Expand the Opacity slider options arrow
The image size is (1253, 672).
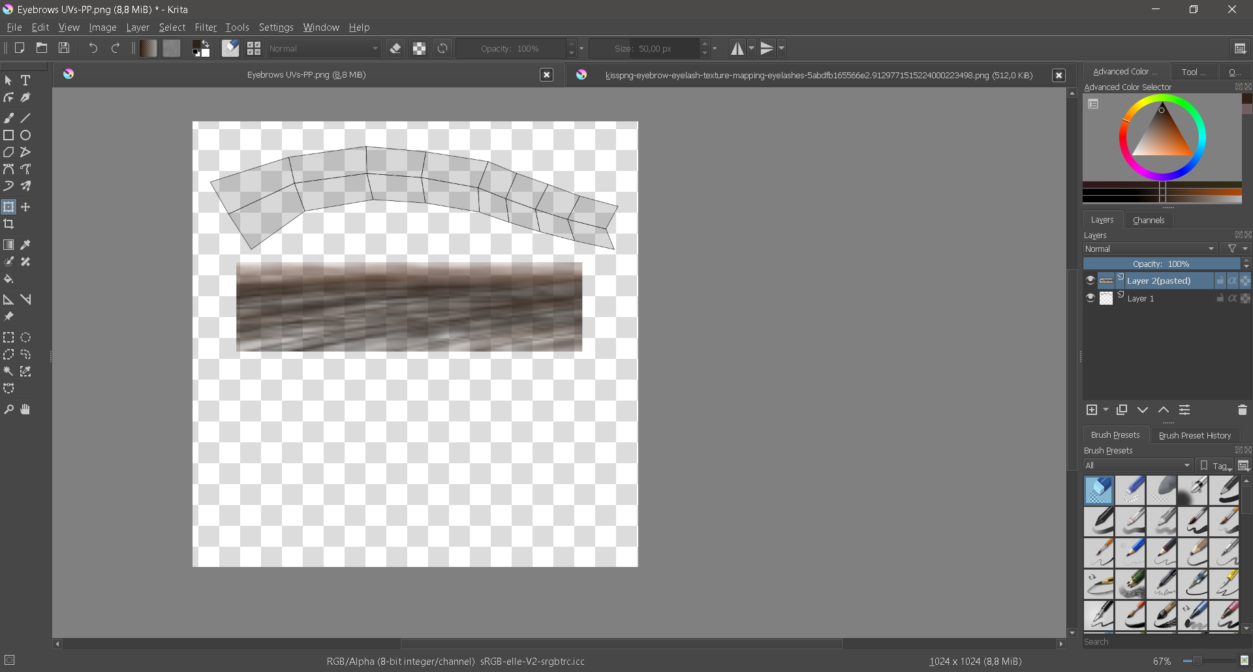pos(581,48)
